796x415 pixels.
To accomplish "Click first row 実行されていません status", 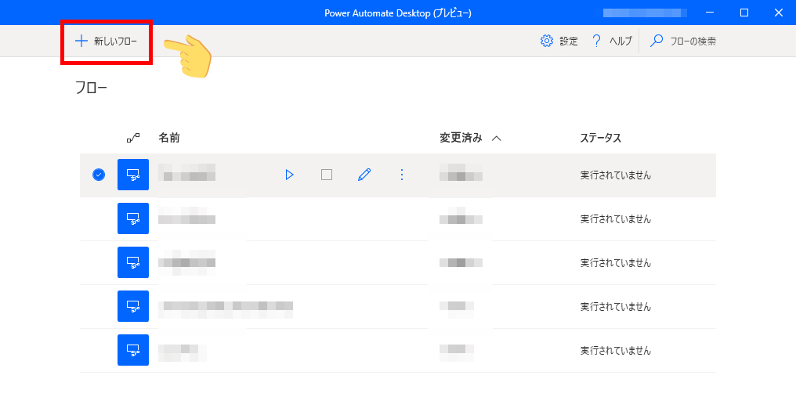I will [615, 175].
